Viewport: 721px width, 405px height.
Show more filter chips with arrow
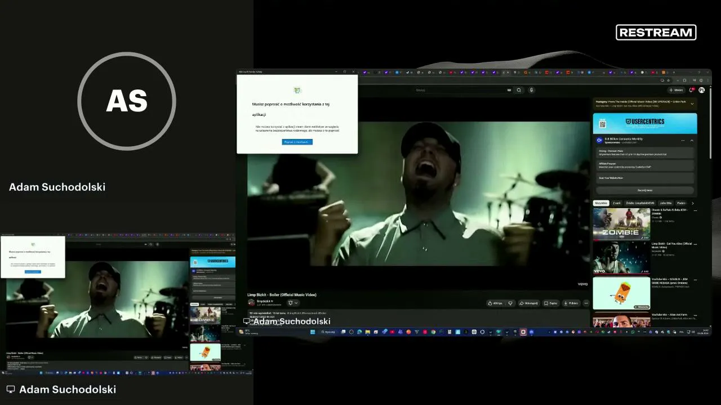click(x=692, y=203)
